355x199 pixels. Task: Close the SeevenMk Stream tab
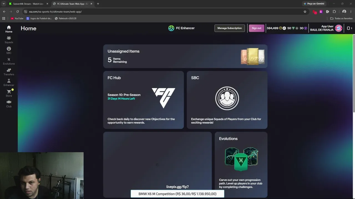pyautogui.click(x=47, y=4)
